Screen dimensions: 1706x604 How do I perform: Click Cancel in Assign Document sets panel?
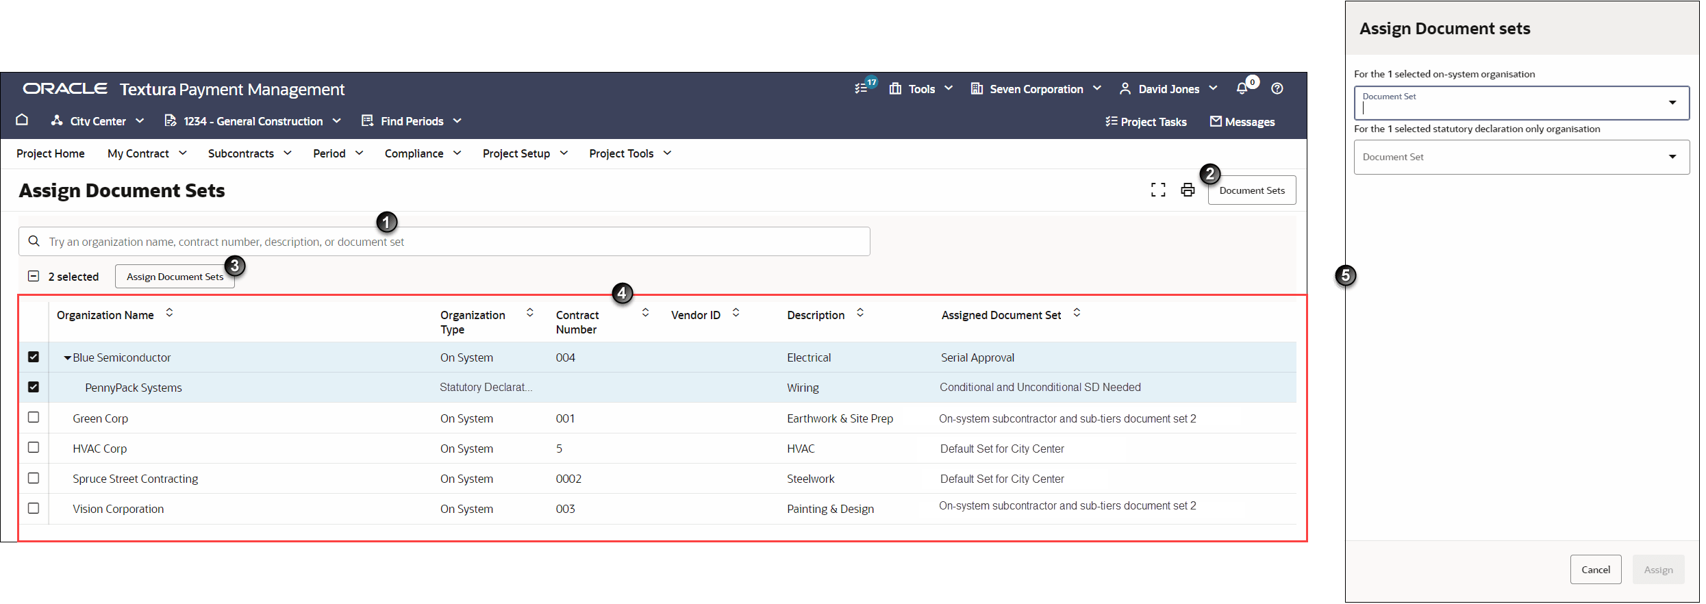(x=1596, y=569)
